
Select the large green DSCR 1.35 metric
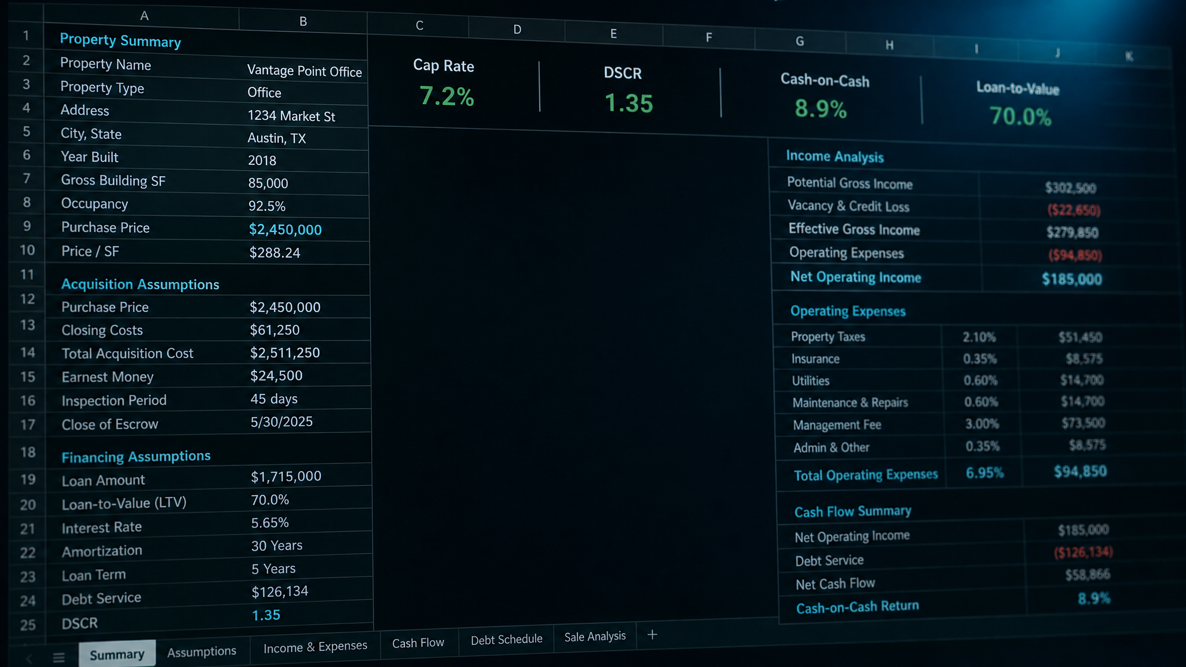(x=629, y=104)
